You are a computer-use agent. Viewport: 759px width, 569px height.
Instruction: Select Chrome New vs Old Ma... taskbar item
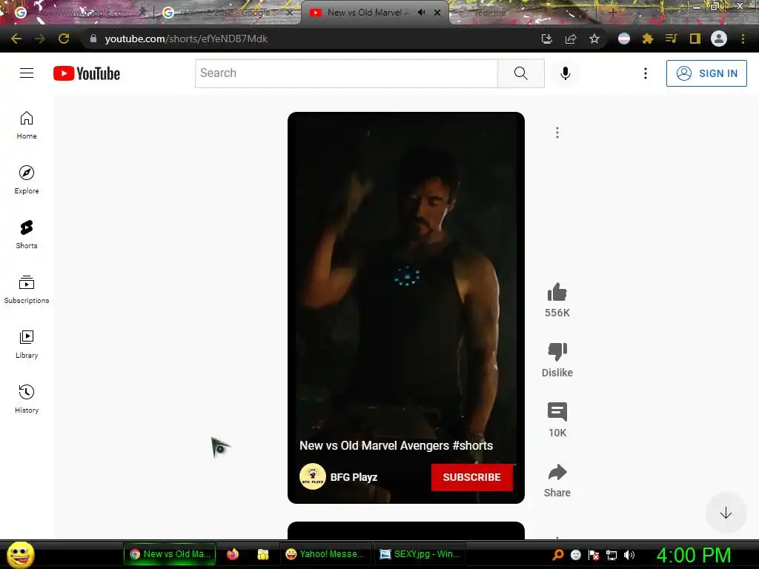pos(170,554)
